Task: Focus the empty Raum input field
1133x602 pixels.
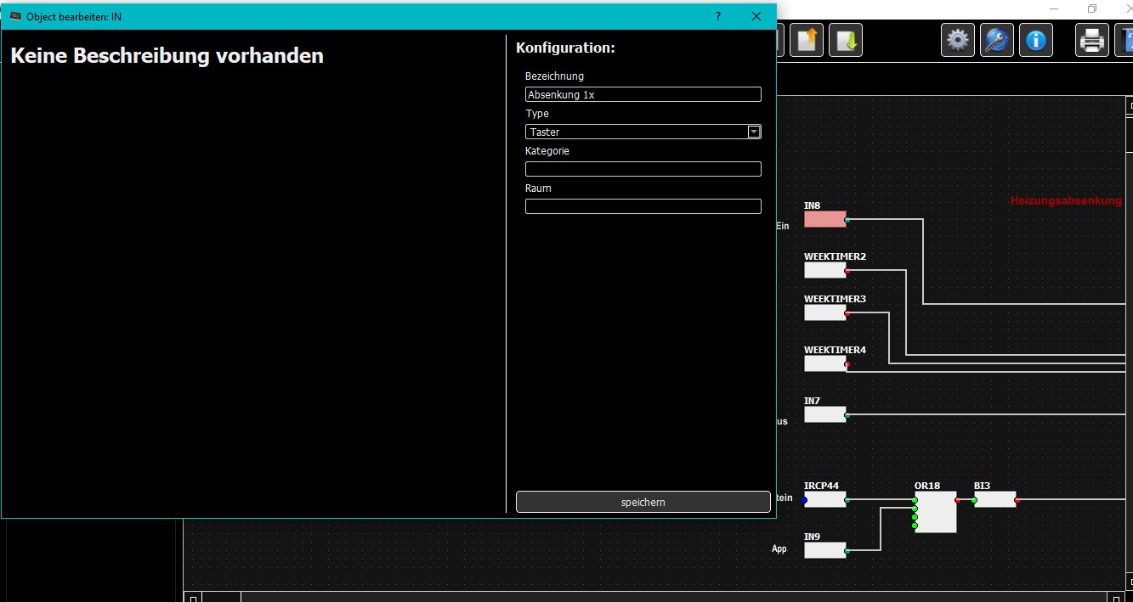Action: (x=643, y=206)
